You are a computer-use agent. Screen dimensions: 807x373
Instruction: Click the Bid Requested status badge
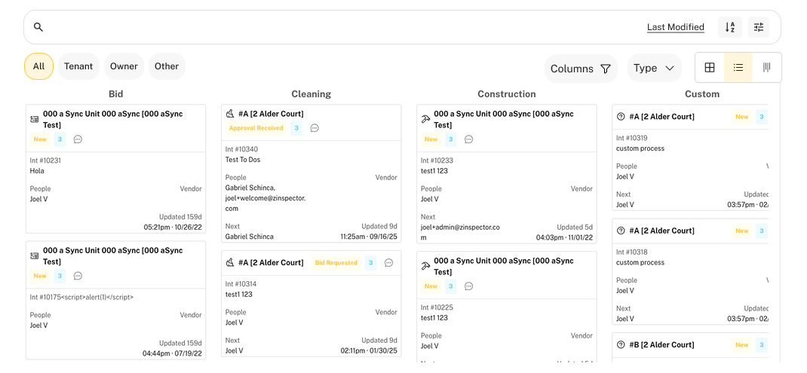336,263
